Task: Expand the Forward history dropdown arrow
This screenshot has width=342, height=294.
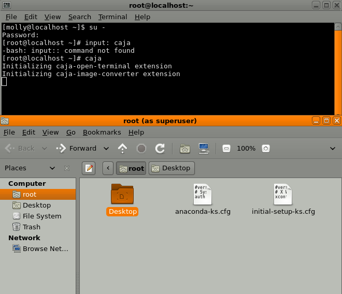Action: (106, 149)
